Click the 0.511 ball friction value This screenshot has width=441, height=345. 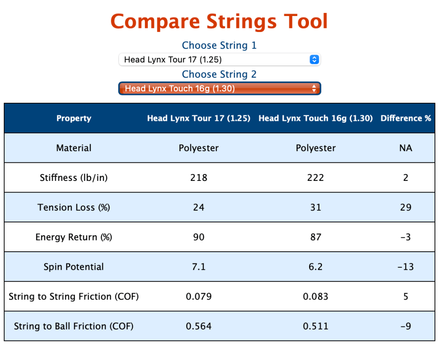click(x=316, y=326)
